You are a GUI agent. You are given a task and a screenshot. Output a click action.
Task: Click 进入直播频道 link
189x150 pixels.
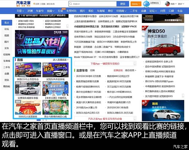pyautogui.click(x=61, y=60)
